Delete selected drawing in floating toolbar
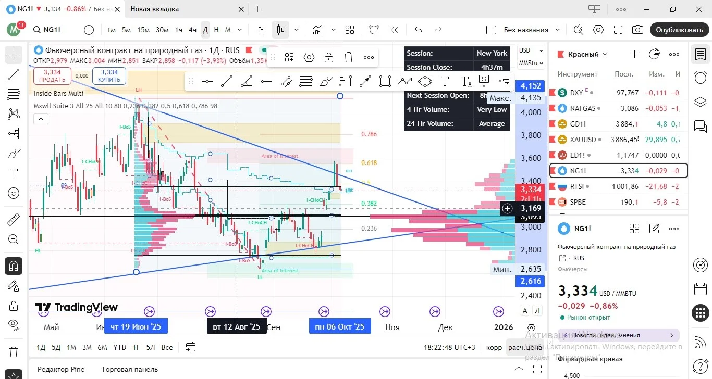 point(349,57)
